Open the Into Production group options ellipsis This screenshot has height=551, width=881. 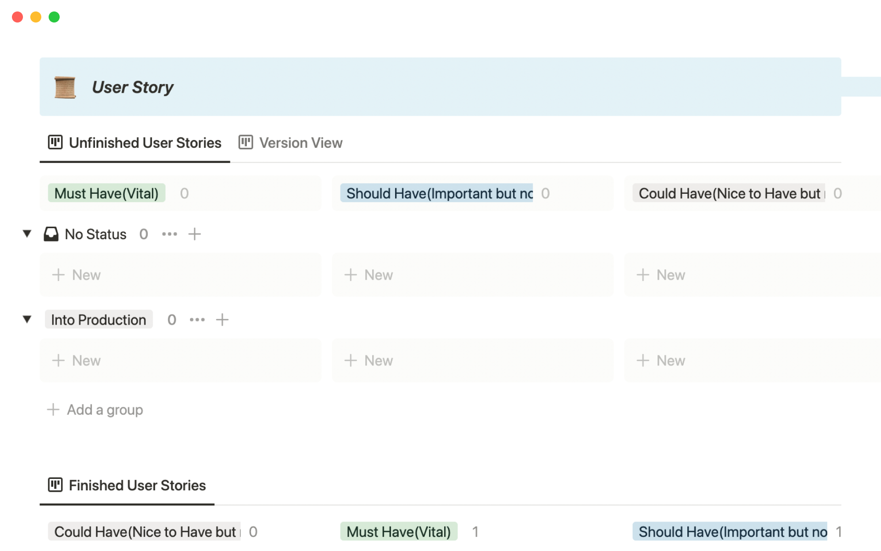(x=197, y=320)
